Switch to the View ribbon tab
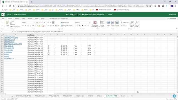The width and height of the screenshot is (178, 100). (37, 19)
